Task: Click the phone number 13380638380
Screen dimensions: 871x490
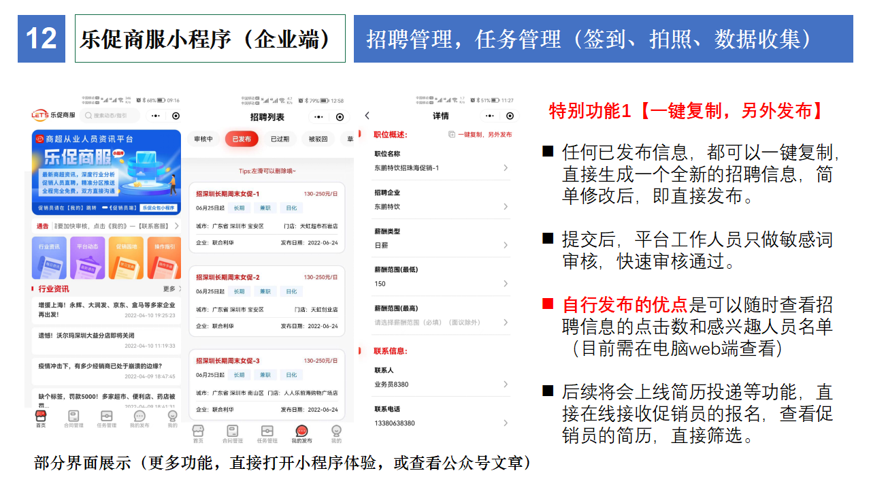Action: click(x=395, y=423)
